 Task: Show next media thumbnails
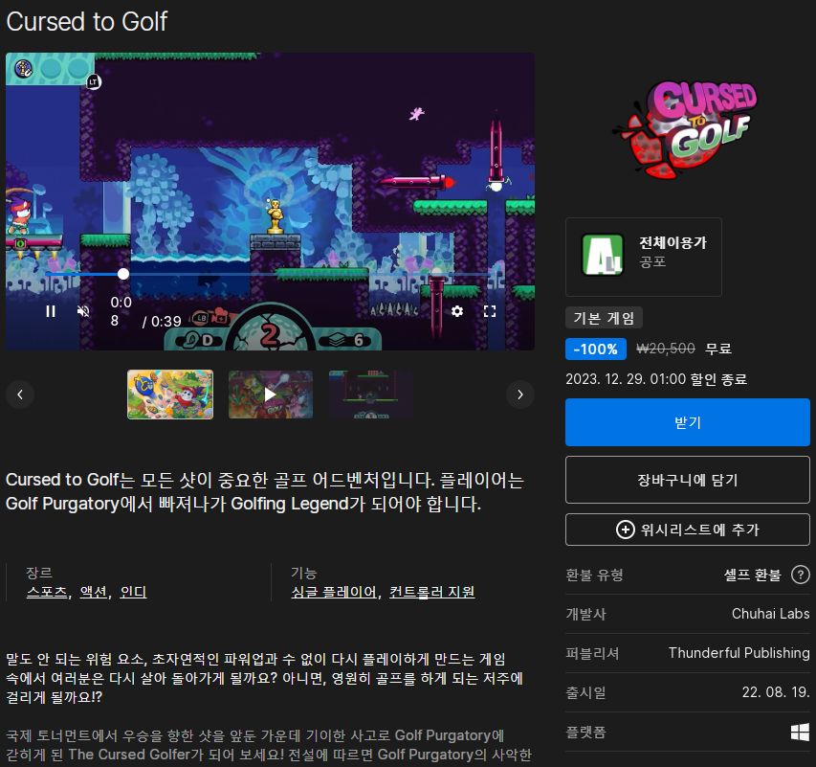tap(519, 395)
